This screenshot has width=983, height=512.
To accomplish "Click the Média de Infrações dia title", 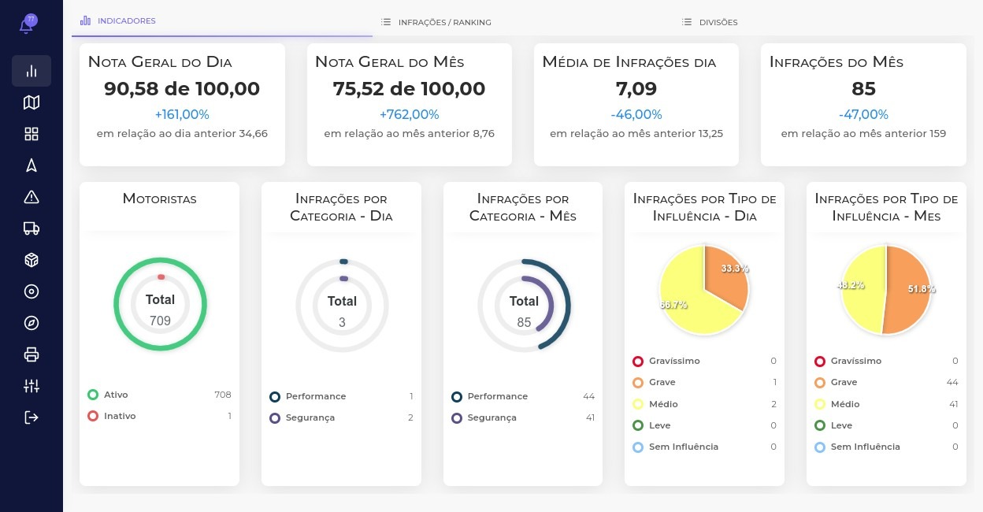I will tap(629, 62).
